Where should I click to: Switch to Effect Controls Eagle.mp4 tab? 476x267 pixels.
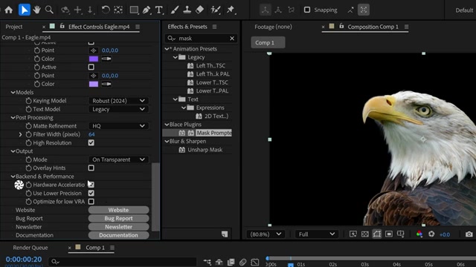[99, 27]
